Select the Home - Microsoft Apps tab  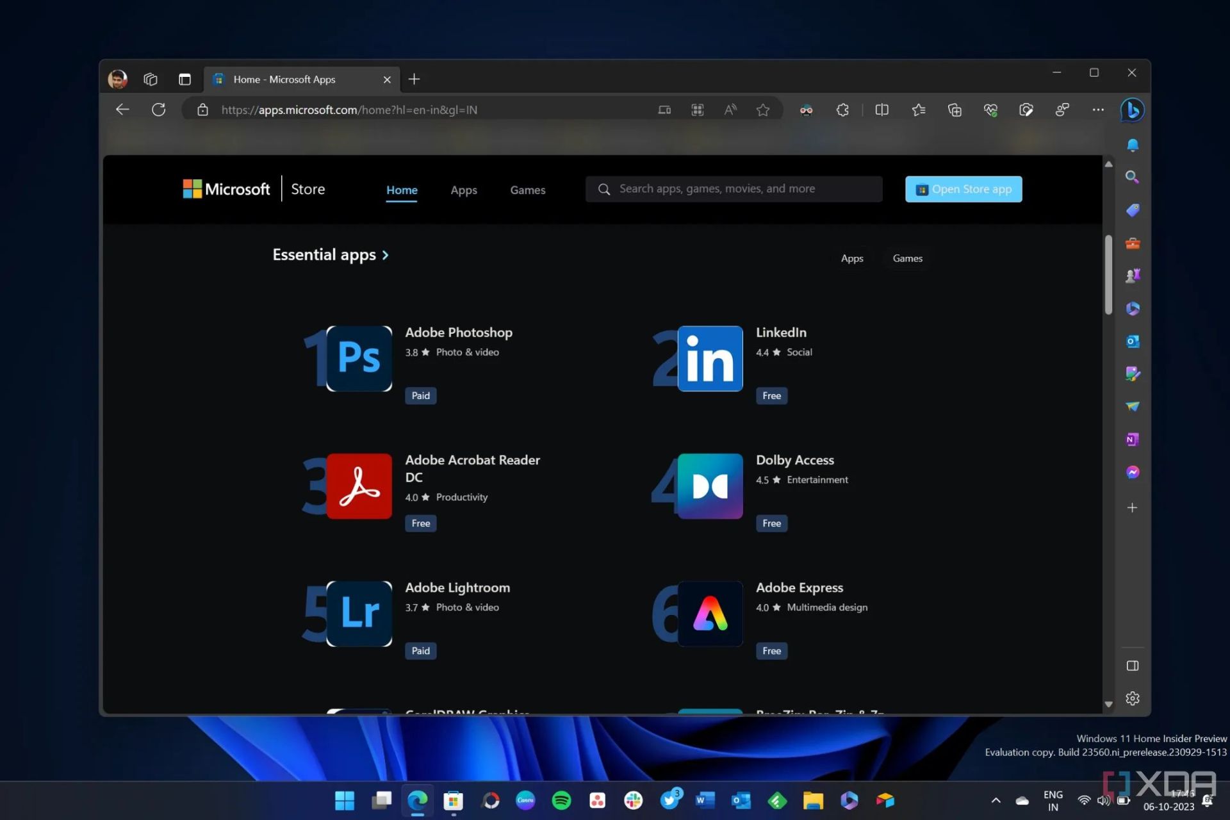[x=301, y=79]
